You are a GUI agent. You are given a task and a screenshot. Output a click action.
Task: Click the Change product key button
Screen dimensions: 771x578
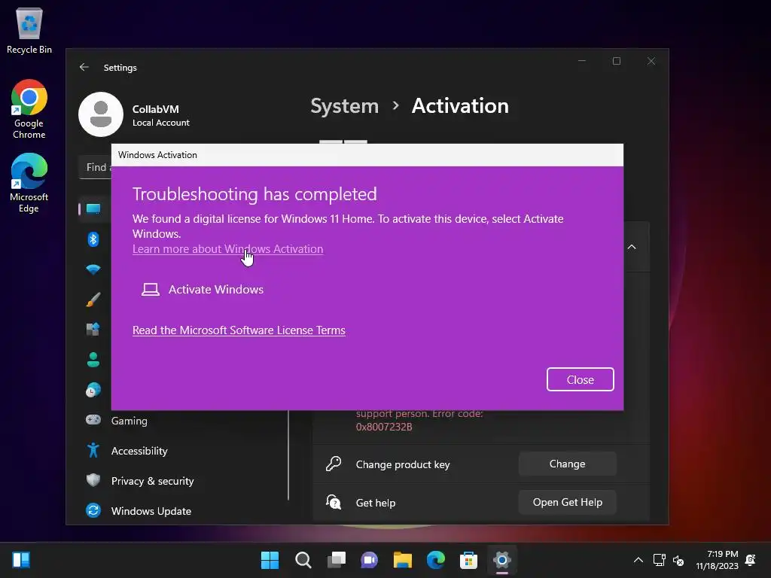click(568, 464)
